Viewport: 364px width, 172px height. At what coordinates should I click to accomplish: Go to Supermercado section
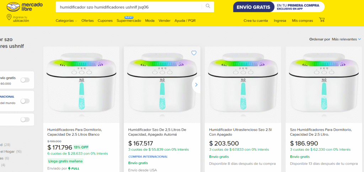(x=129, y=21)
